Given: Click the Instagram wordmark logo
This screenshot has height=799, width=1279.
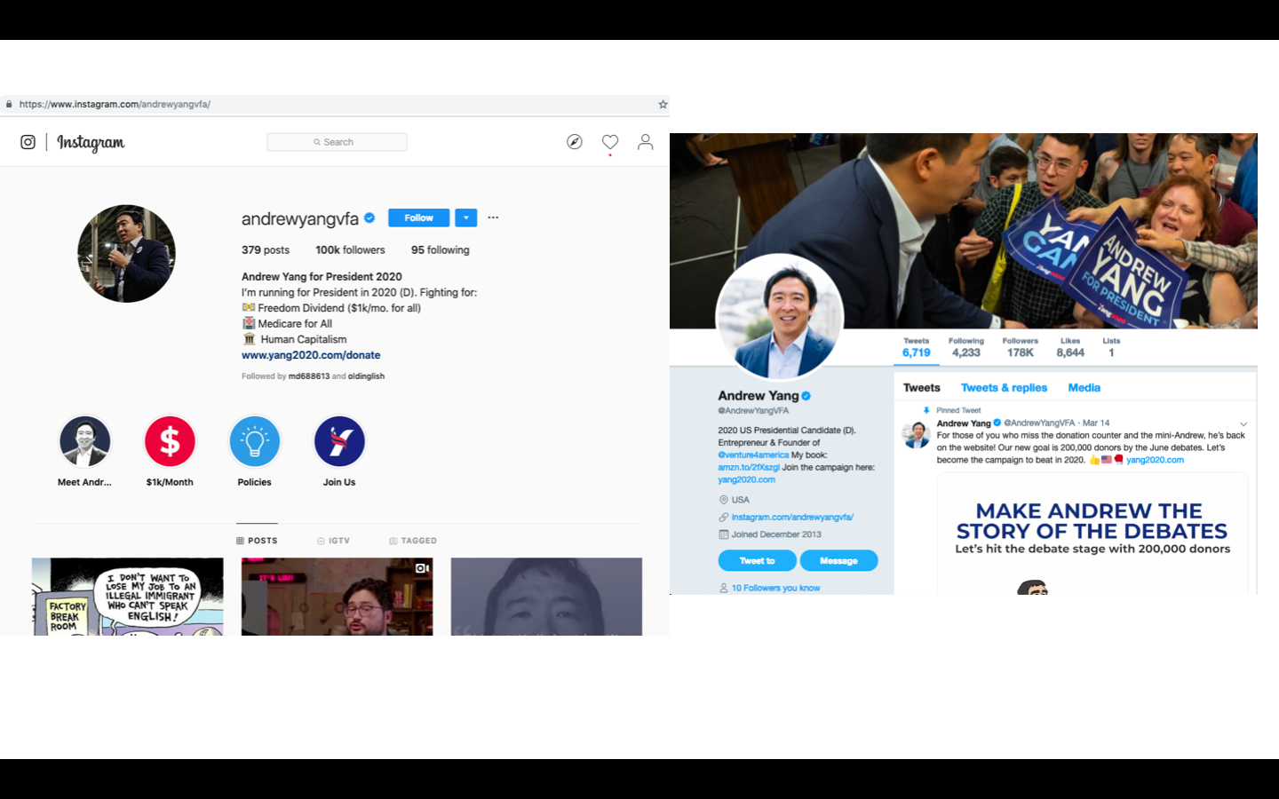Looking at the screenshot, I should coord(91,142).
